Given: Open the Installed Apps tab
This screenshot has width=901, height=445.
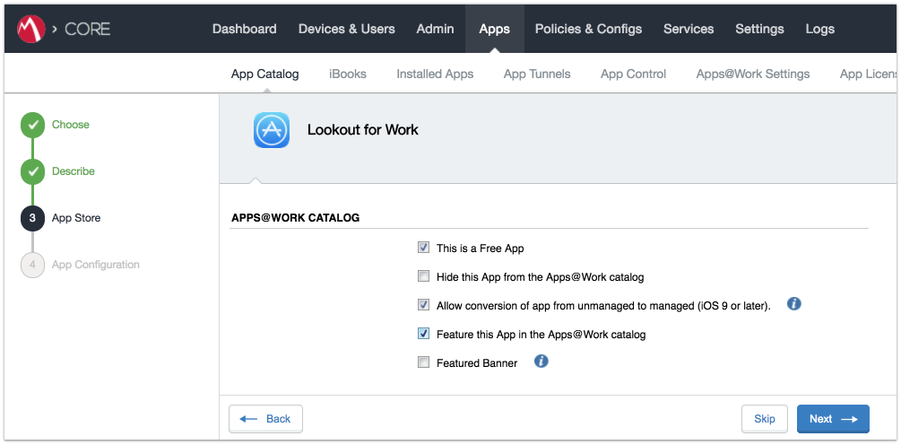Looking at the screenshot, I should [435, 74].
